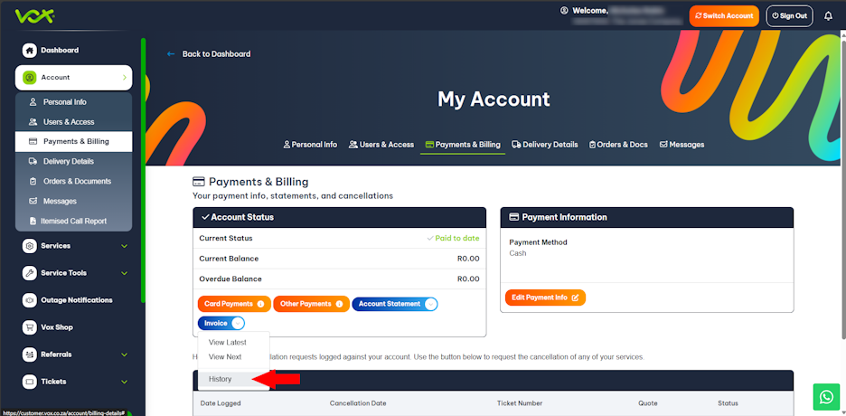Toggle the Invoice switch

[x=237, y=323]
